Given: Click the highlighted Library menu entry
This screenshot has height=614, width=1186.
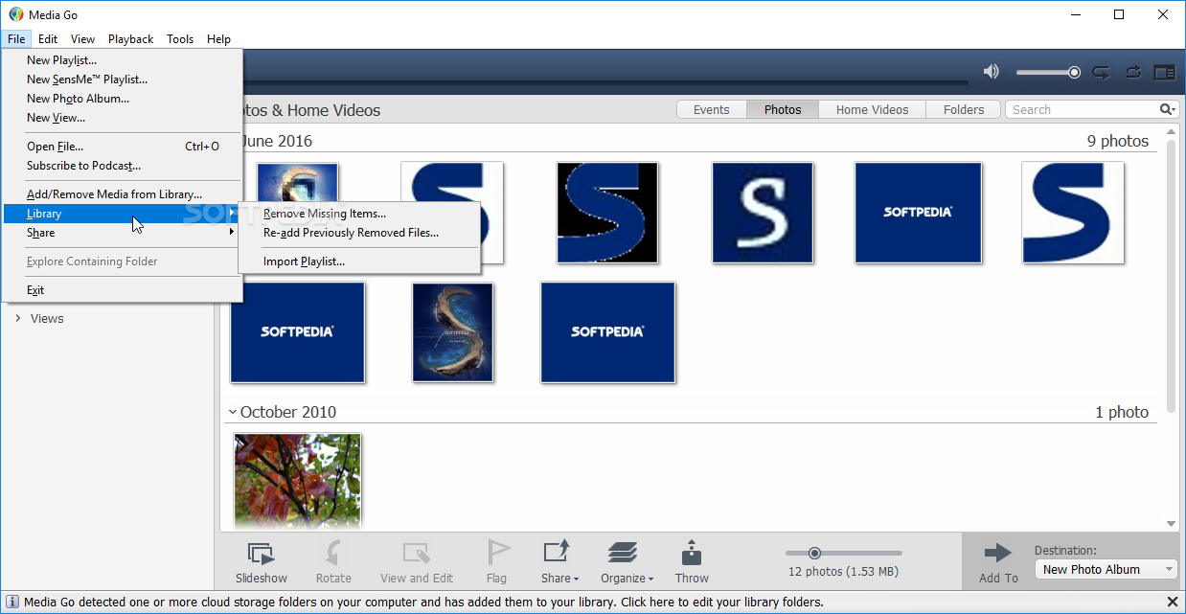Looking at the screenshot, I should click(x=122, y=214).
